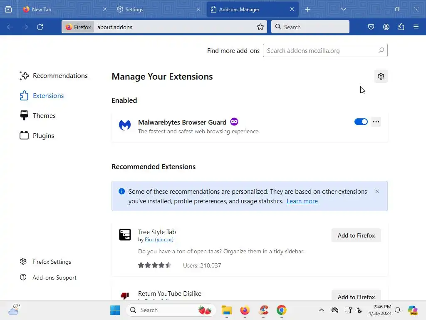Image resolution: width=426 pixels, height=320 pixels.
Task: Open Add-ons Support link
Action: pyautogui.click(x=48, y=277)
